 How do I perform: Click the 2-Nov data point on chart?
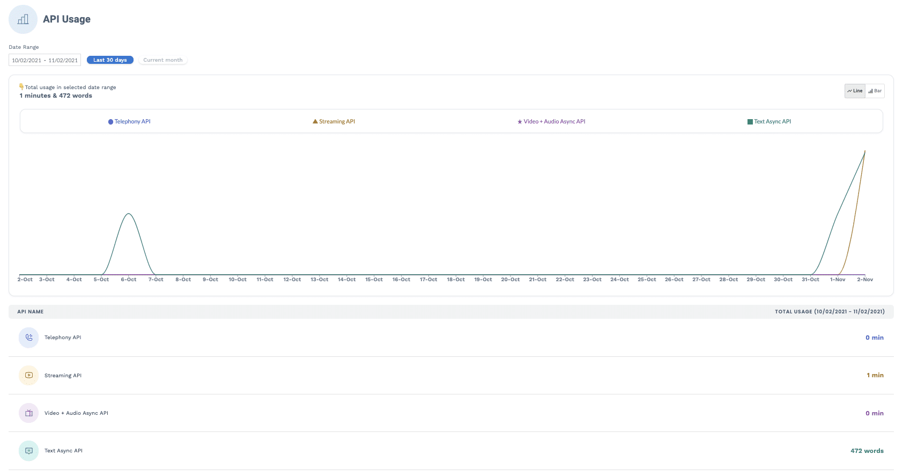tap(864, 152)
